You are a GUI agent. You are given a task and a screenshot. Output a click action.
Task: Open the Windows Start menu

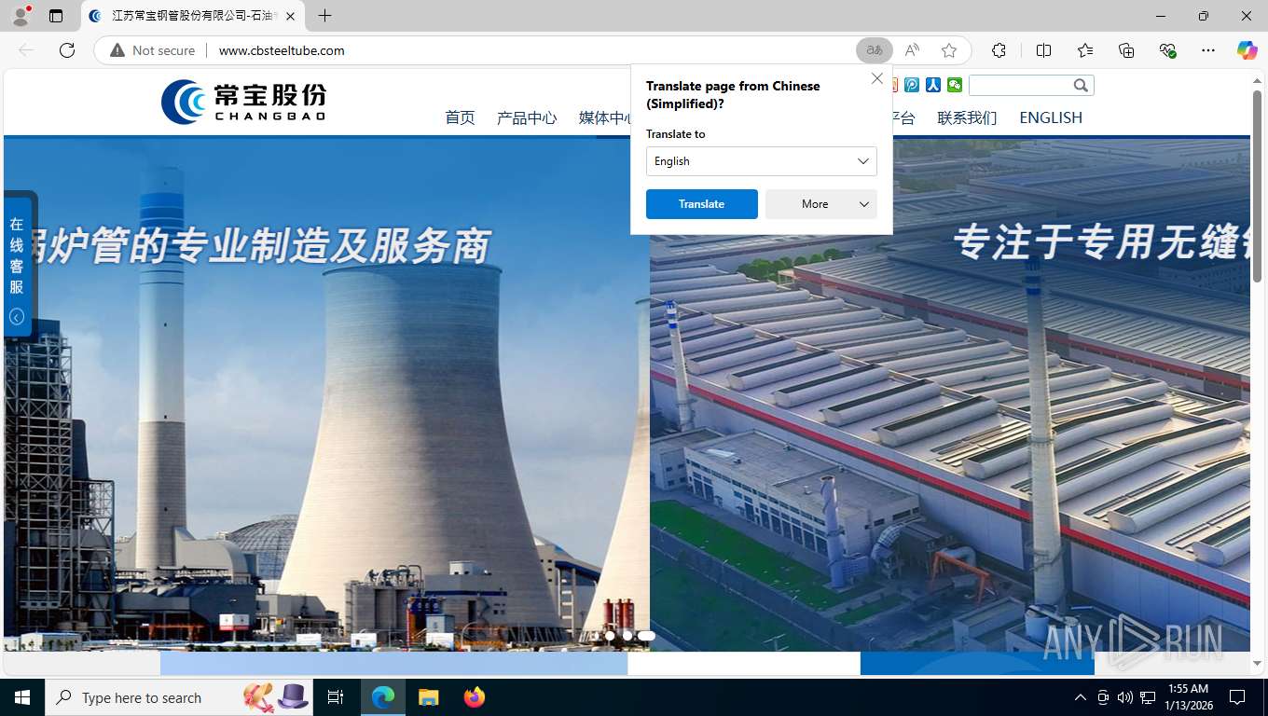[x=22, y=697]
